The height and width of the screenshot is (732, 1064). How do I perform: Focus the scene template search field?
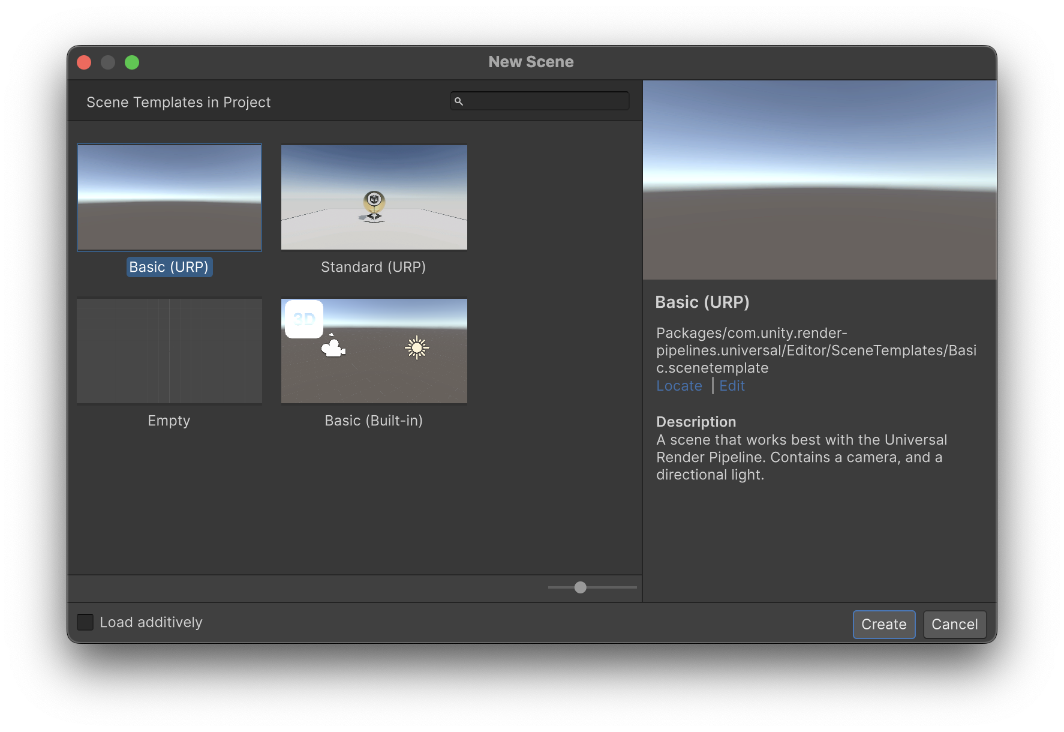click(546, 101)
